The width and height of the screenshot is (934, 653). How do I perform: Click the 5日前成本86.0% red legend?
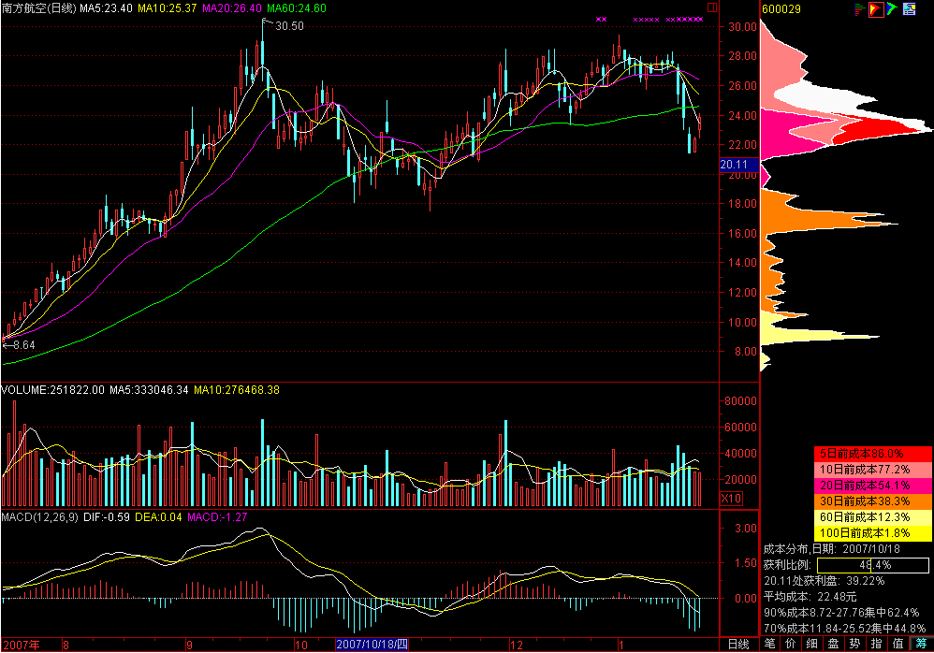tap(872, 454)
